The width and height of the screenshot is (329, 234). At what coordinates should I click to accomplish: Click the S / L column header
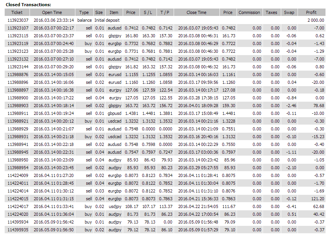coord(148,12)
